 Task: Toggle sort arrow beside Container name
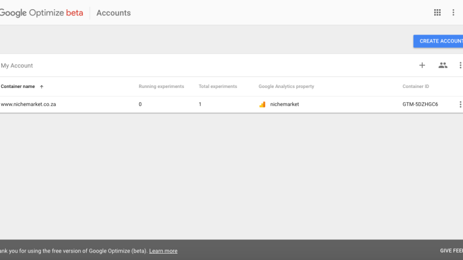tap(41, 87)
